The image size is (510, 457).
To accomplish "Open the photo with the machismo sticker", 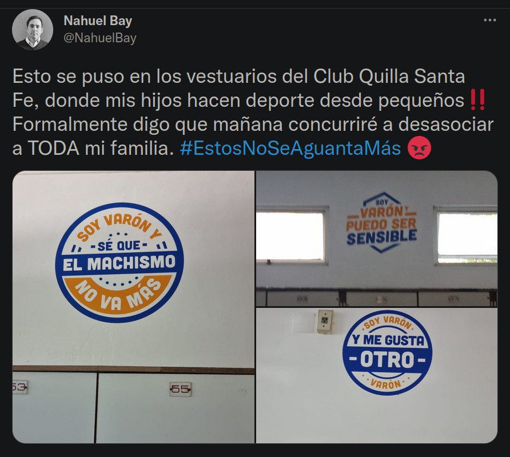I will (x=133, y=307).
